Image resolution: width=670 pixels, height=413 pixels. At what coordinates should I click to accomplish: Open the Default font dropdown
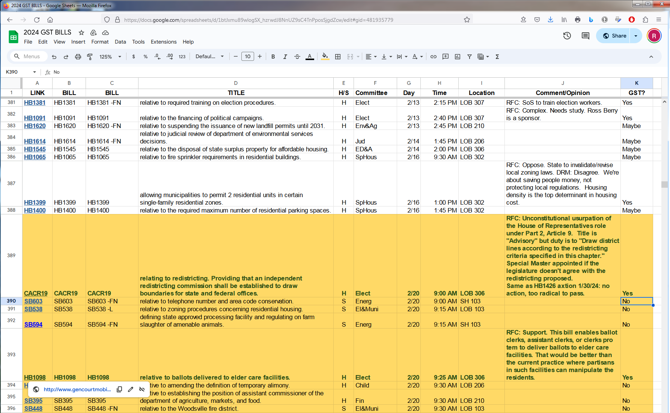coord(209,57)
